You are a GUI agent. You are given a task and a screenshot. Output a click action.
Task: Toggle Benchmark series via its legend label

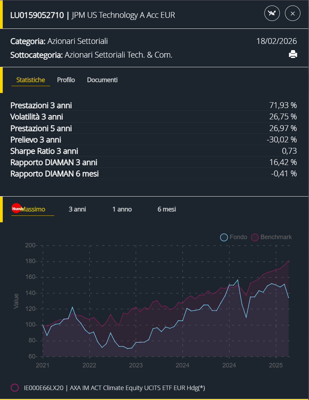click(x=276, y=237)
